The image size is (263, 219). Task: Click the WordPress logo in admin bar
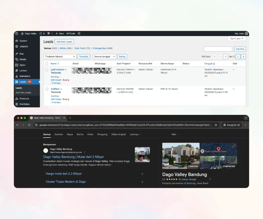pos(17,34)
